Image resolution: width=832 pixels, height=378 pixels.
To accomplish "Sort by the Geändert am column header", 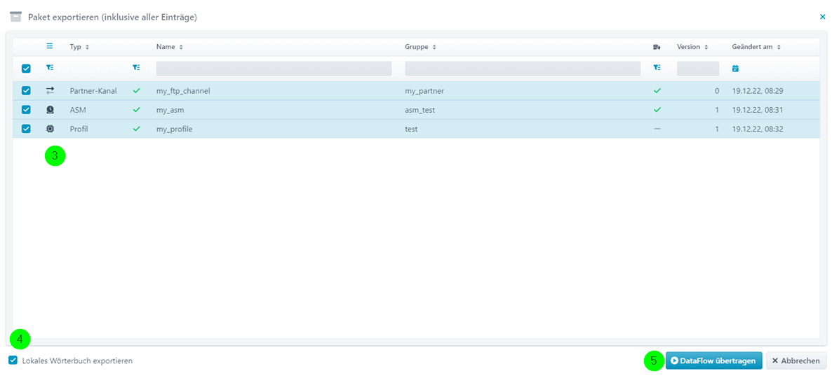I will (756, 47).
